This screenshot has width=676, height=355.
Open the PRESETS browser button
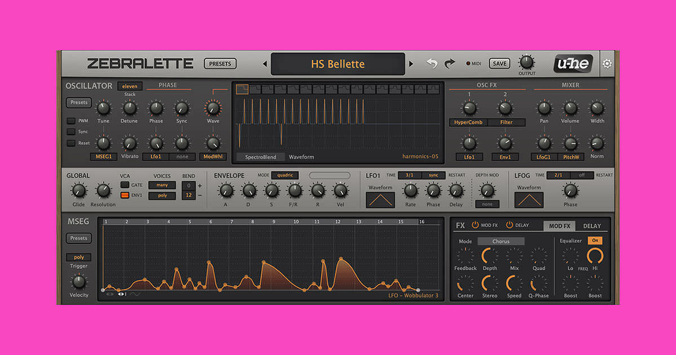pos(220,64)
